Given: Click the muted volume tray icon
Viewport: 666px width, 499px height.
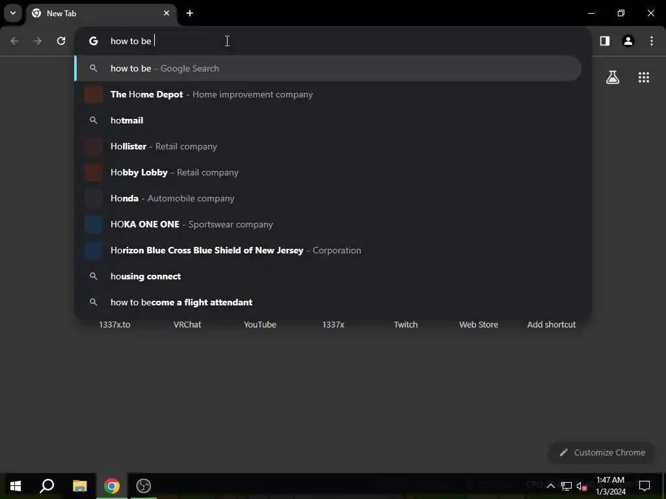Looking at the screenshot, I should [582, 486].
